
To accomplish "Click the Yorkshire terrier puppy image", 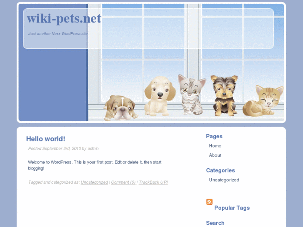I will 224,96.
